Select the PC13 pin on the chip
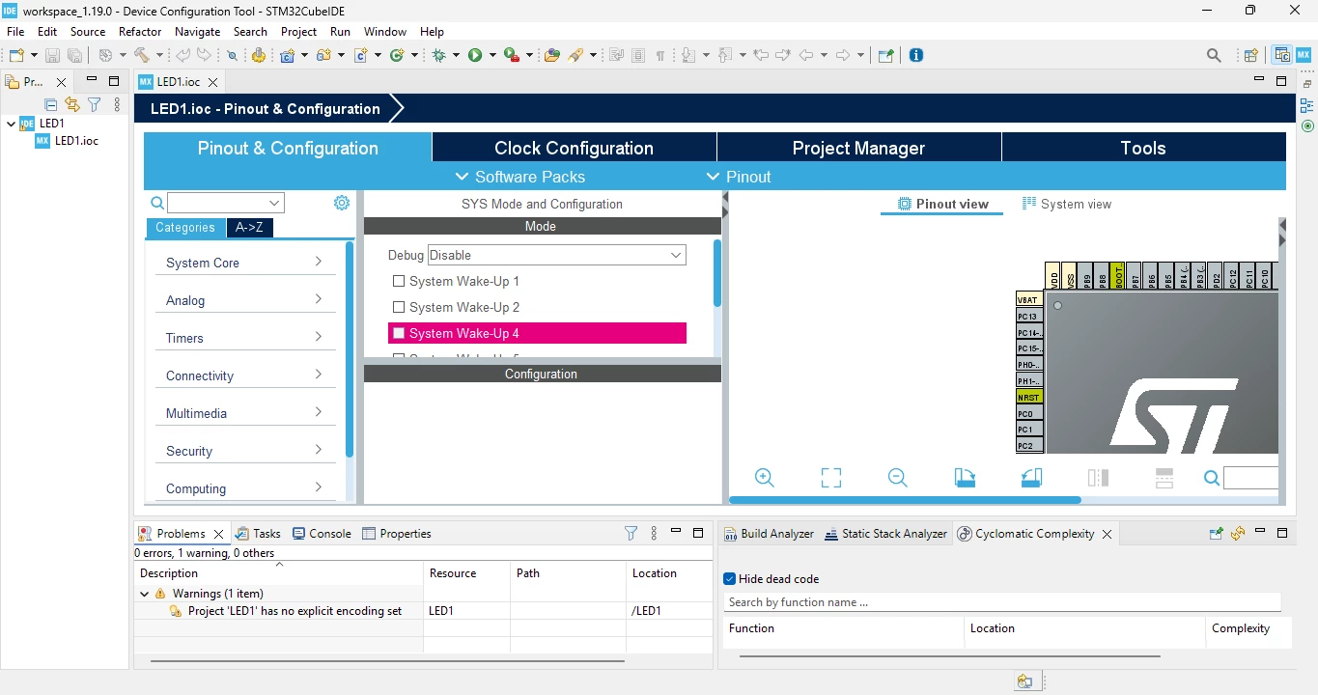 (x=1029, y=316)
